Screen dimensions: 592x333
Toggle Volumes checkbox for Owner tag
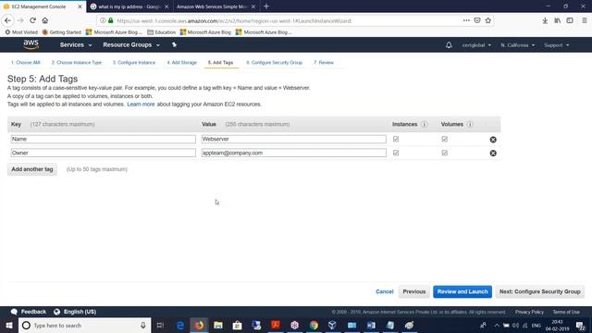click(444, 153)
